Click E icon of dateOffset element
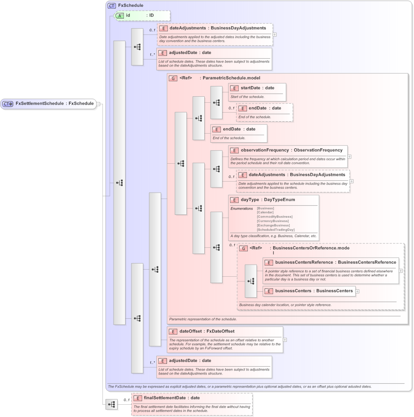 pos(173,332)
